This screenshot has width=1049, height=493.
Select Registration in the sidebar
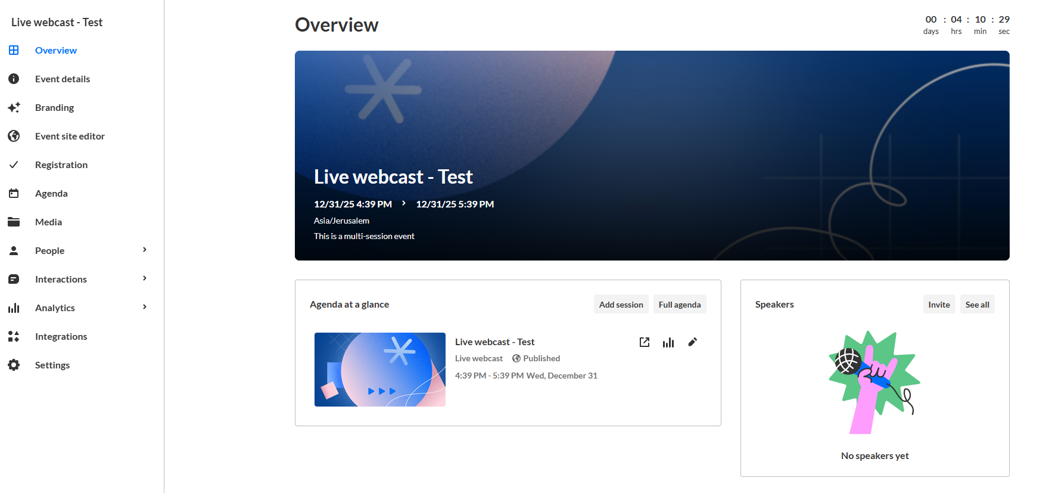[61, 165]
